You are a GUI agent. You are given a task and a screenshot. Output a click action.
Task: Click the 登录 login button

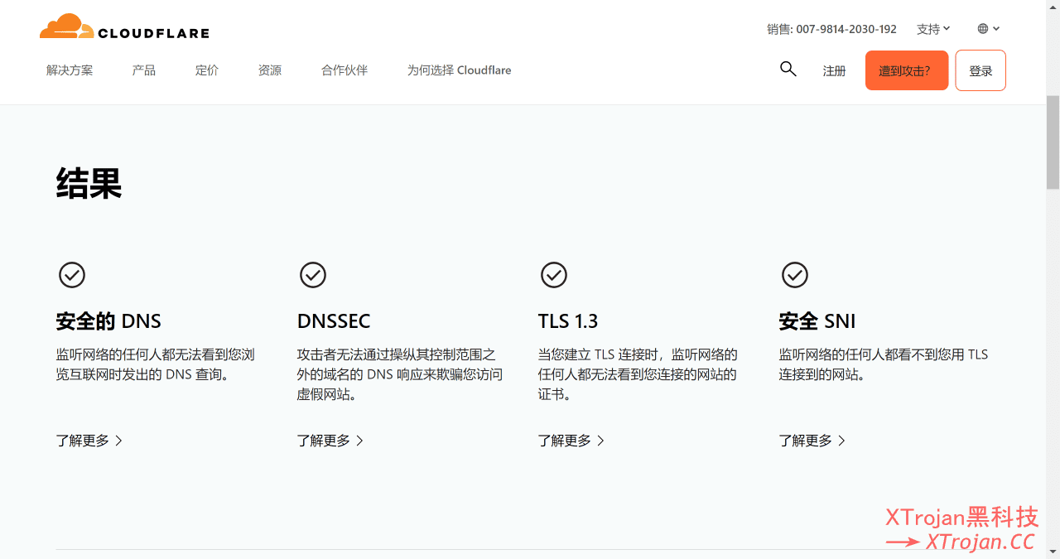[x=980, y=70]
